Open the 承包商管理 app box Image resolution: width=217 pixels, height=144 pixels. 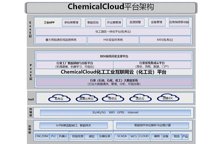coord(71,22)
